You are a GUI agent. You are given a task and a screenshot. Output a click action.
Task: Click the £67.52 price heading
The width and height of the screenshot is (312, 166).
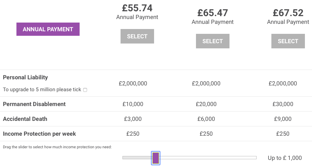pos(288,13)
